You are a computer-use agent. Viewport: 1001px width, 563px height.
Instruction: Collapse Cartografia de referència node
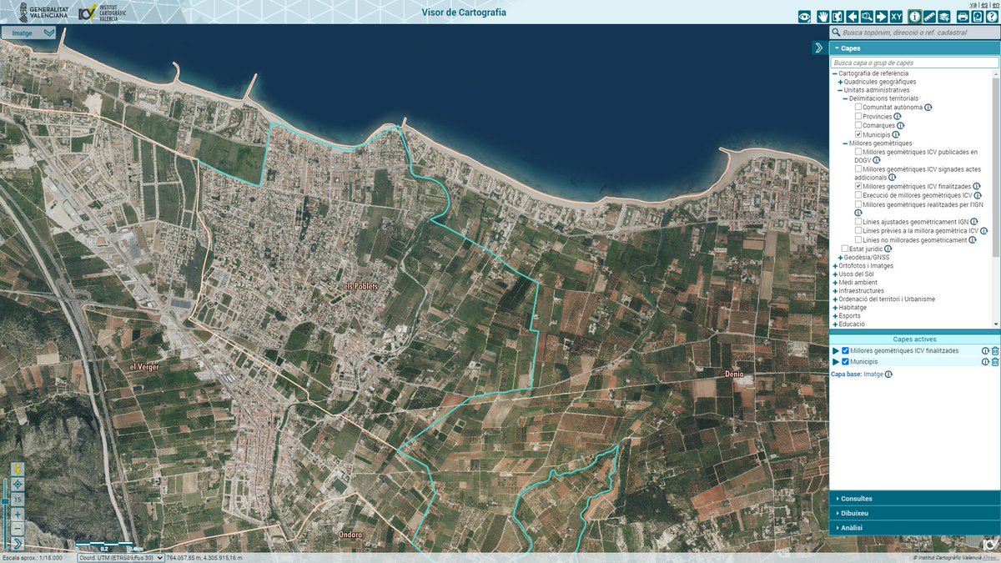pyautogui.click(x=834, y=73)
